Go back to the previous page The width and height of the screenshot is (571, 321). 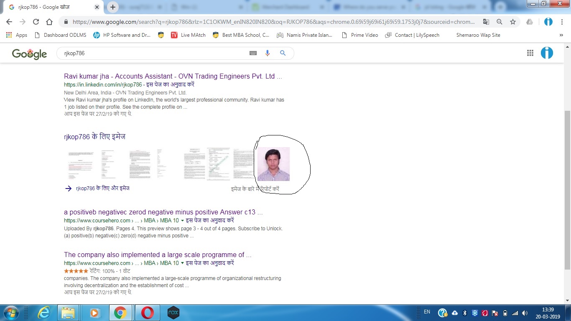pyautogui.click(x=9, y=22)
